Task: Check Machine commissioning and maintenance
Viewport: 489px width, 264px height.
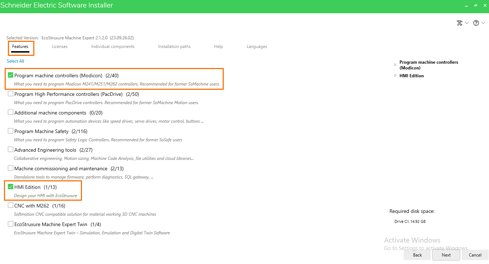Action: point(11,168)
